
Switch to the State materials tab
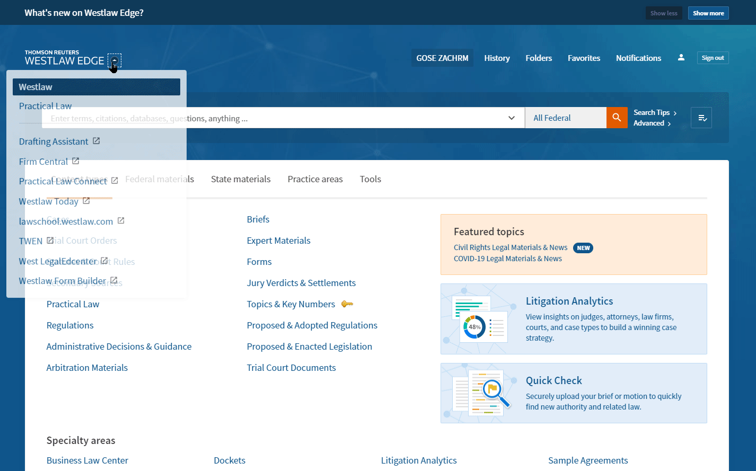click(x=241, y=179)
